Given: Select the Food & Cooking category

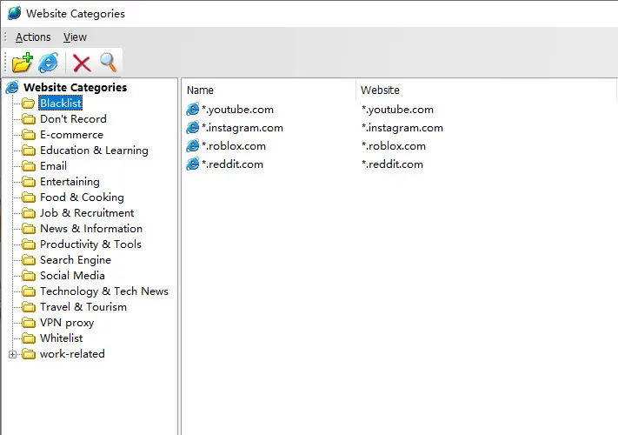Looking at the screenshot, I should [82, 197].
